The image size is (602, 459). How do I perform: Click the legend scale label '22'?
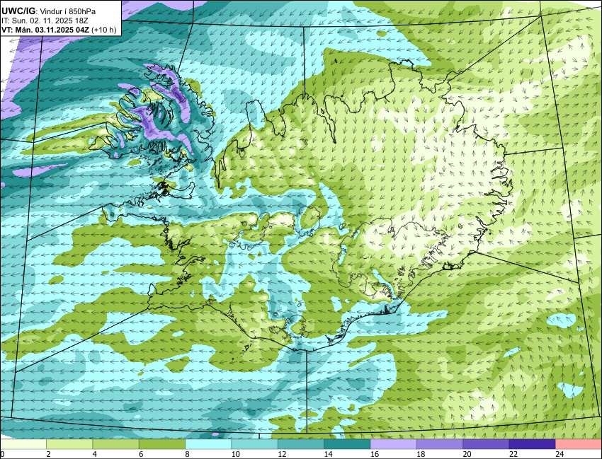513,454
